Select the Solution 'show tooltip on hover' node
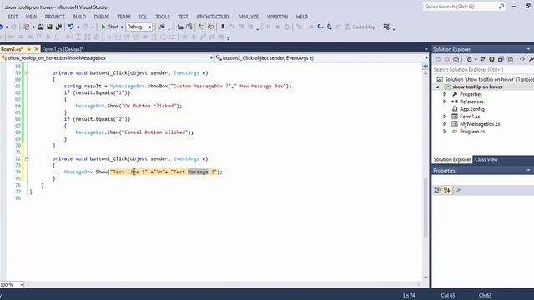 (486, 80)
